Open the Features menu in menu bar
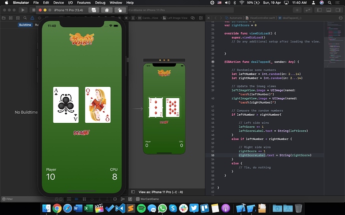Viewport: 345px width, 215px height. pos(83,2)
